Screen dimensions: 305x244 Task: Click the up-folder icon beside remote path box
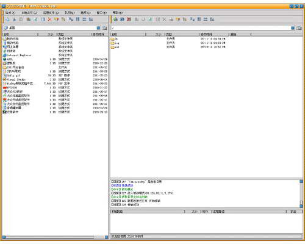click(x=299, y=28)
